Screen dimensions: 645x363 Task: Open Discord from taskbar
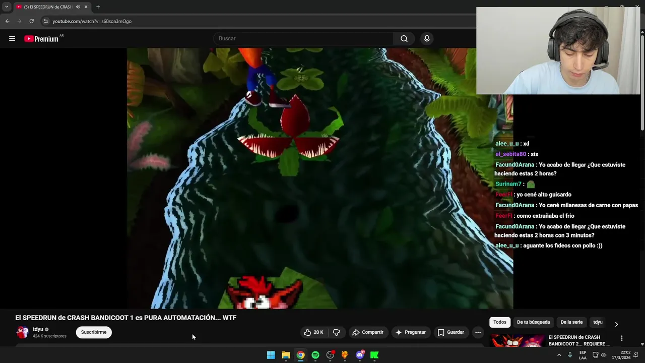click(360, 355)
